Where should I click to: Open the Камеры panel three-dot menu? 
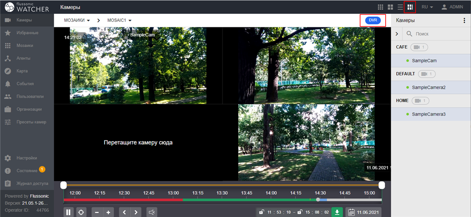pos(464,21)
